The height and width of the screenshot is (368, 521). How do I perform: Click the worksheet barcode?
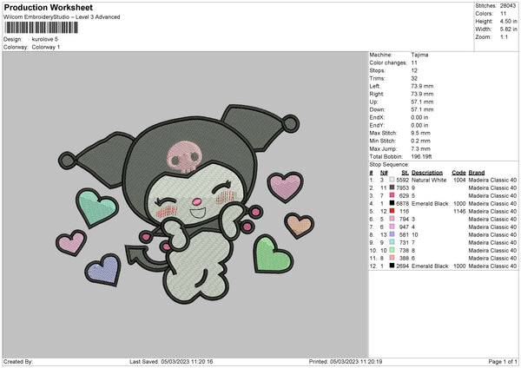point(41,28)
